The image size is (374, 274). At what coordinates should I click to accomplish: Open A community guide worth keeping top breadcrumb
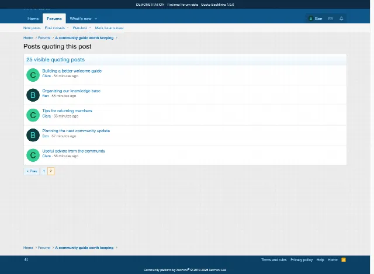tap(84, 37)
